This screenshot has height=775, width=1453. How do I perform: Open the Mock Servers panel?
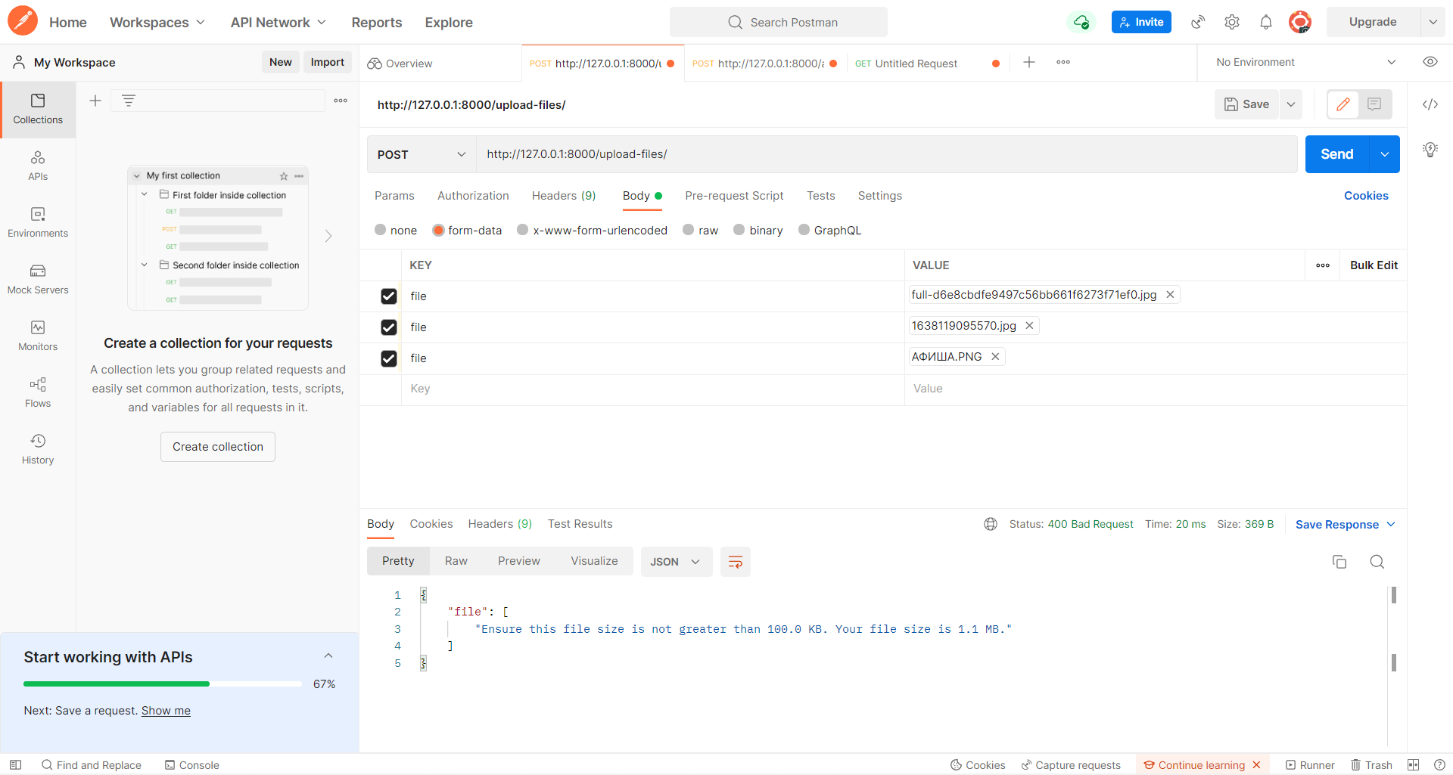point(38,278)
